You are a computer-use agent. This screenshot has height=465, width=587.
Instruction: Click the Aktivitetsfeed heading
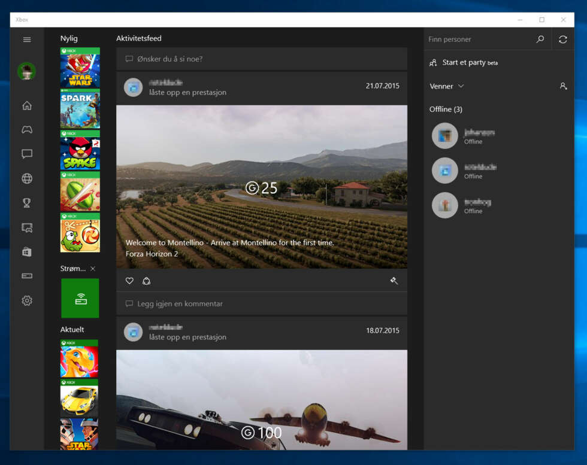click(x=139, y=38)
